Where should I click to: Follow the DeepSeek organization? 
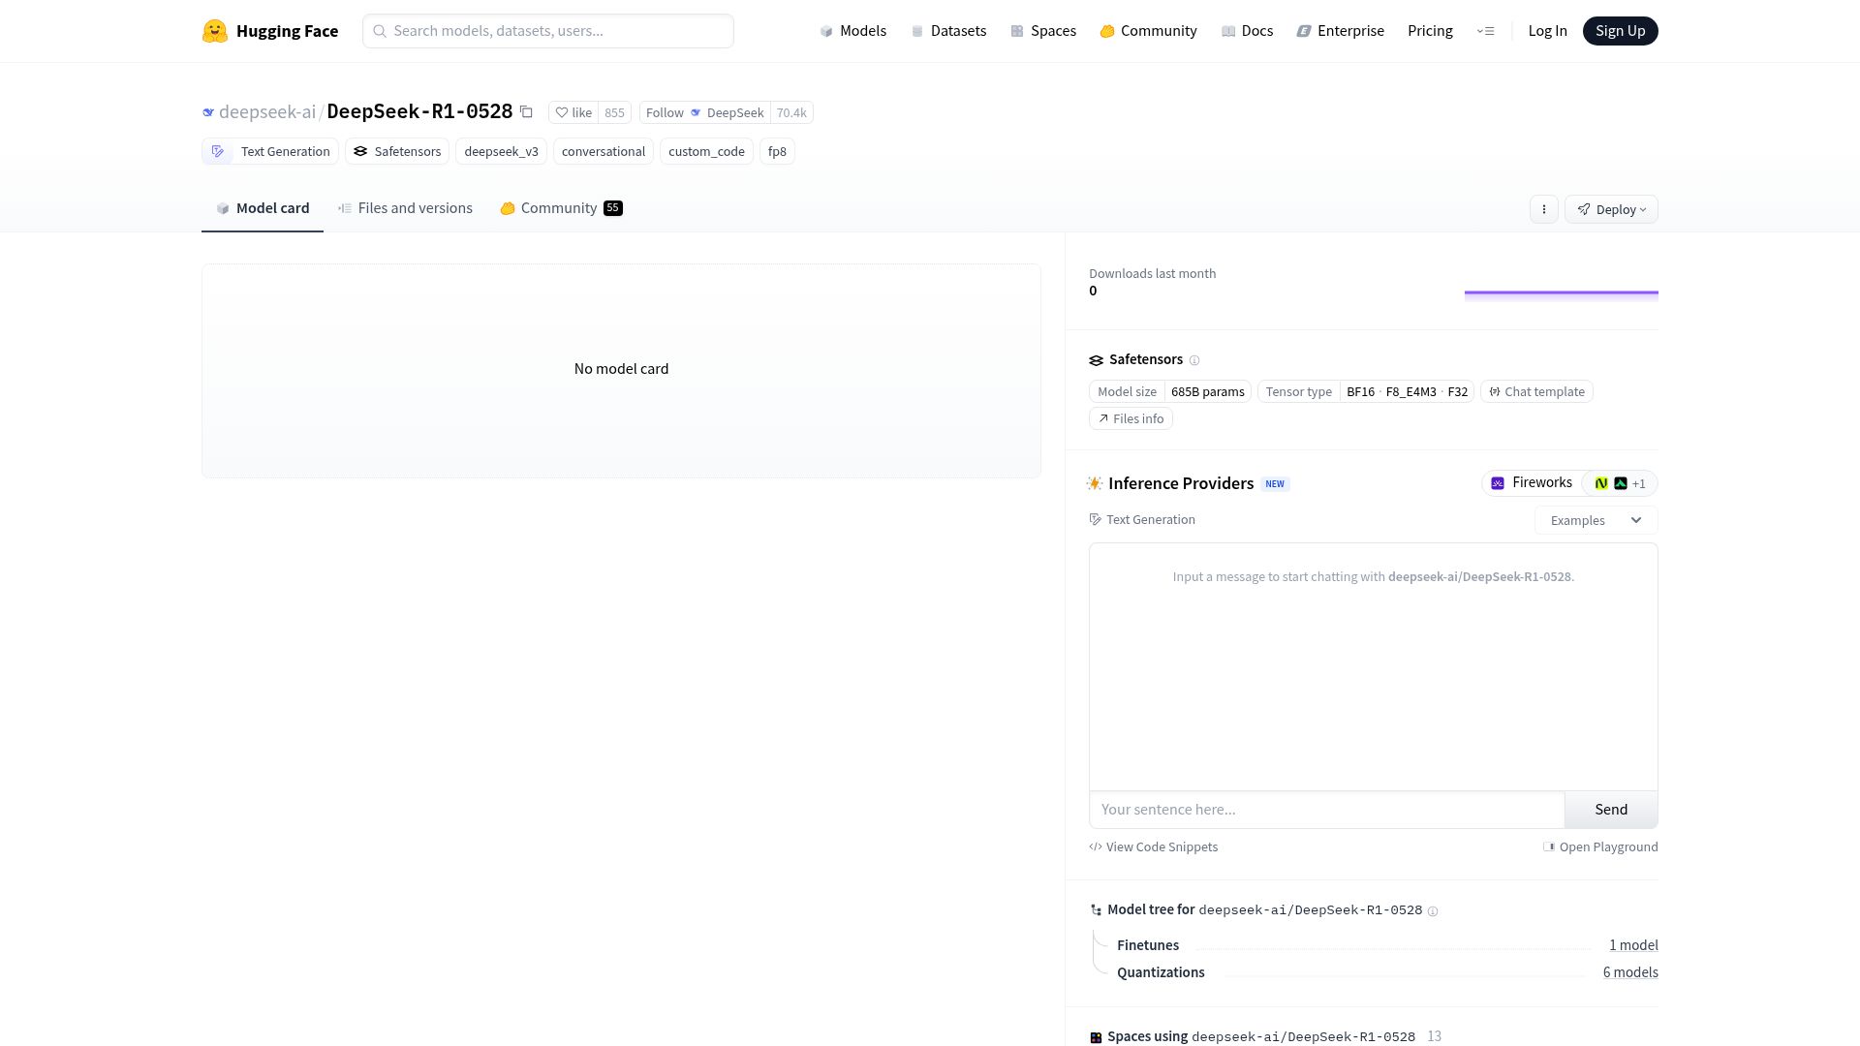tap(704, 112)
